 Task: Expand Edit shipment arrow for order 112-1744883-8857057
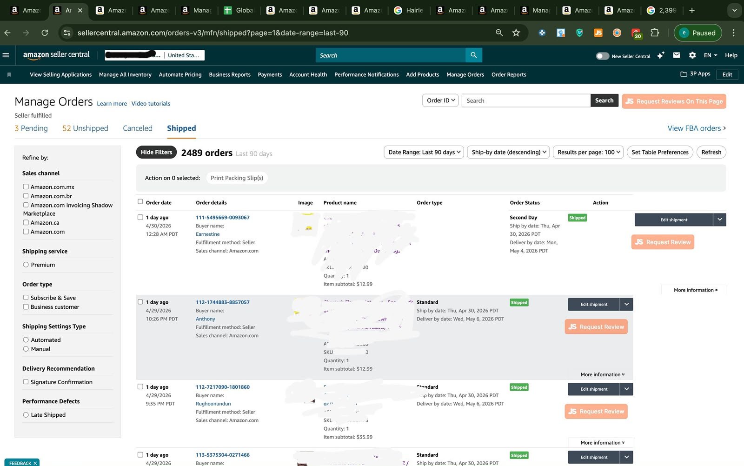626,304
